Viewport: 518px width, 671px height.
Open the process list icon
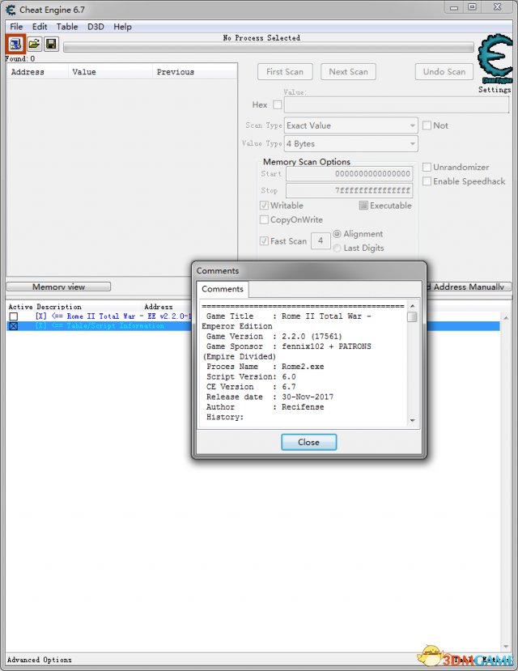(x=15, y=44)
